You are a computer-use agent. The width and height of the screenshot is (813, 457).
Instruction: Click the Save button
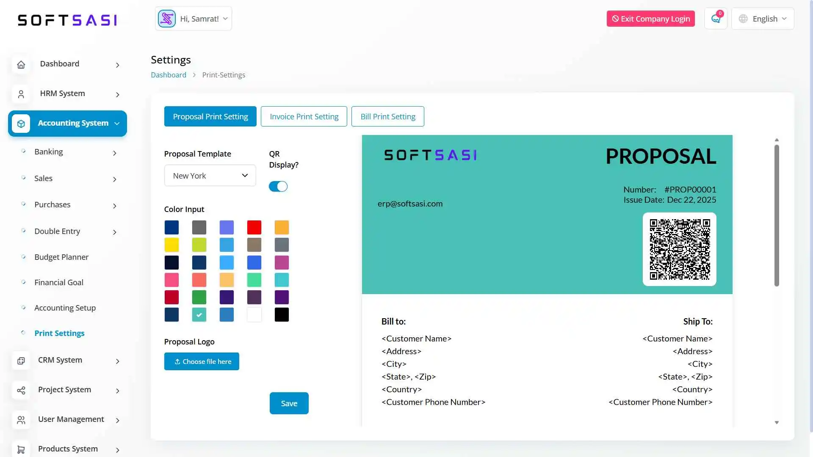(289, 403)
